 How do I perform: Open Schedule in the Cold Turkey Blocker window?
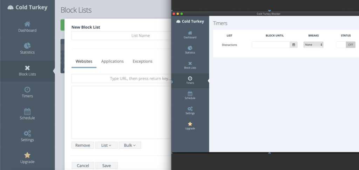[190, 95]
